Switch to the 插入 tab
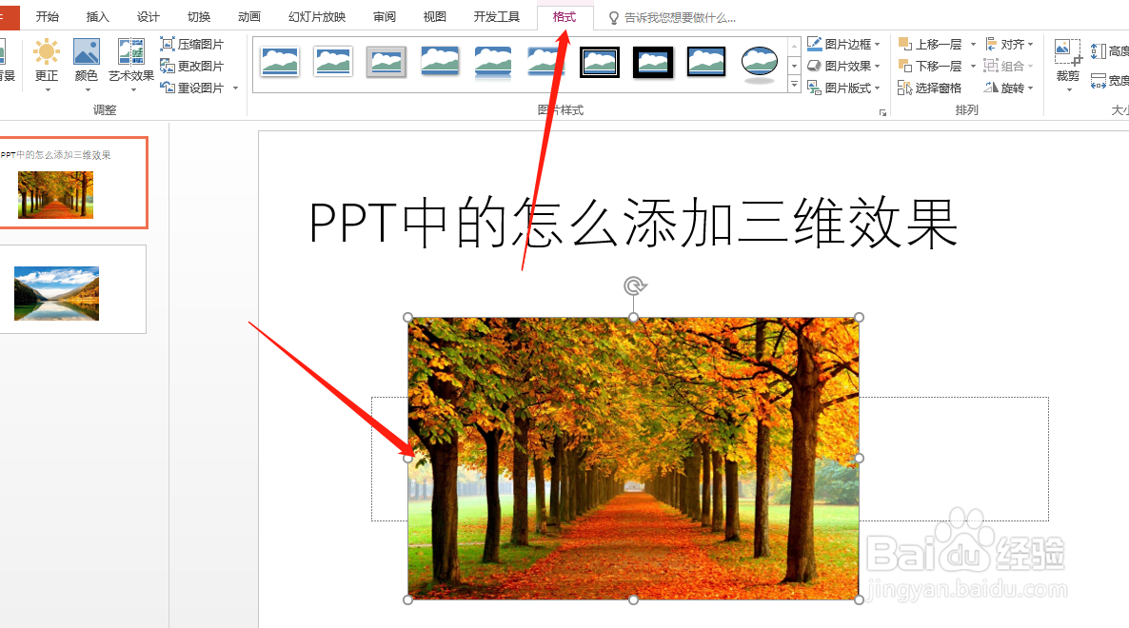 [98, 16]
